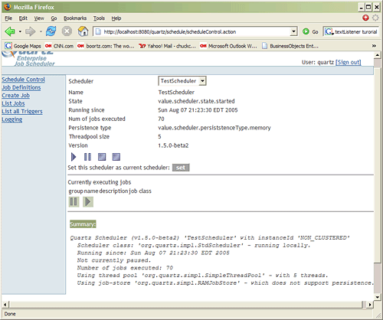Click the scheduler pause icon
This screenshot has width=383, height=320.
(x=87, y=157)
